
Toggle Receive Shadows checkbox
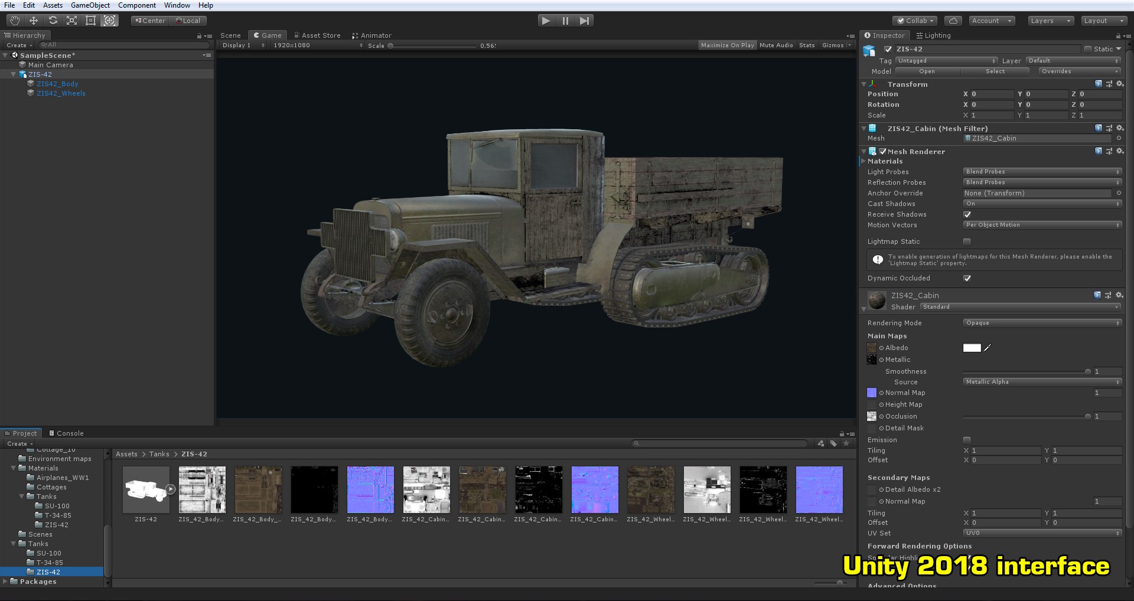(967, 214)
